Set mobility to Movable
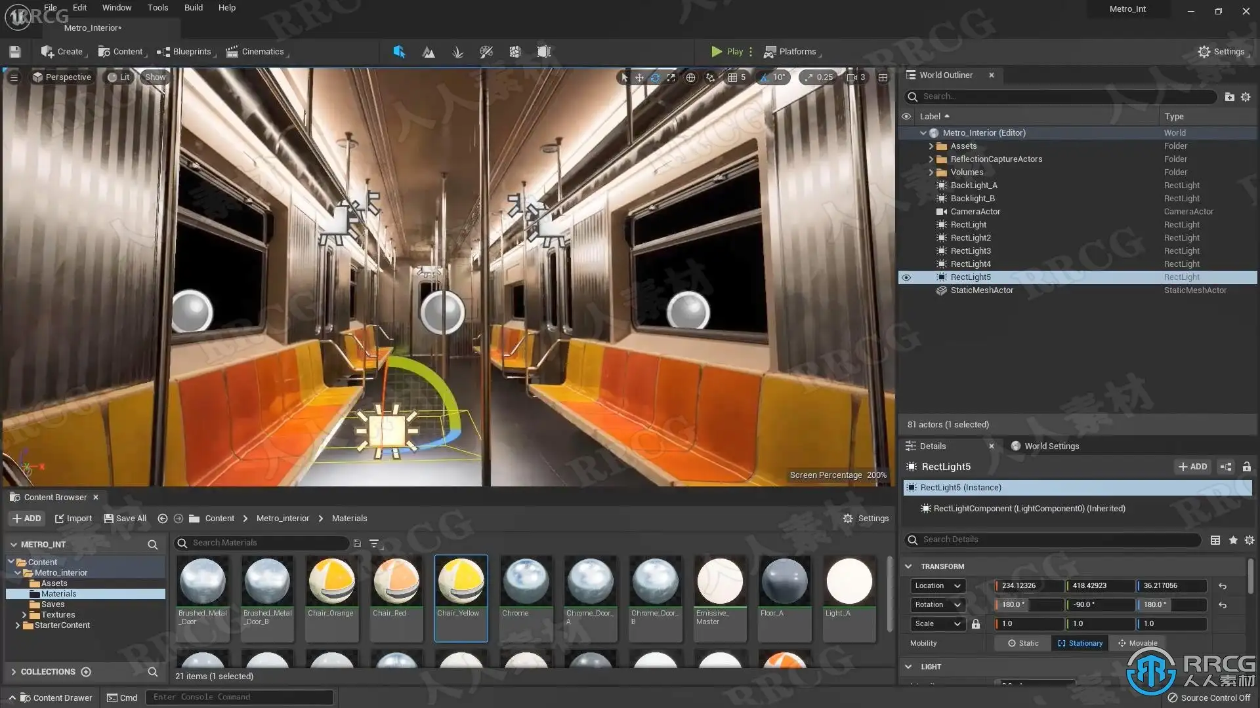Image resolution: width=1260 pixels, height=708 pixels. point(1137,643)
